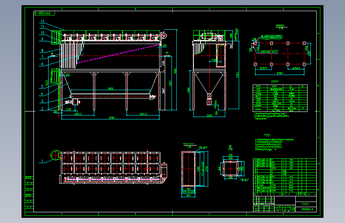
Task: Select the 3807 dimension at right column
Action: (163, 91)
